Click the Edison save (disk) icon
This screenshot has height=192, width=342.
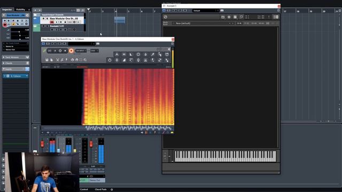(47, 60)
